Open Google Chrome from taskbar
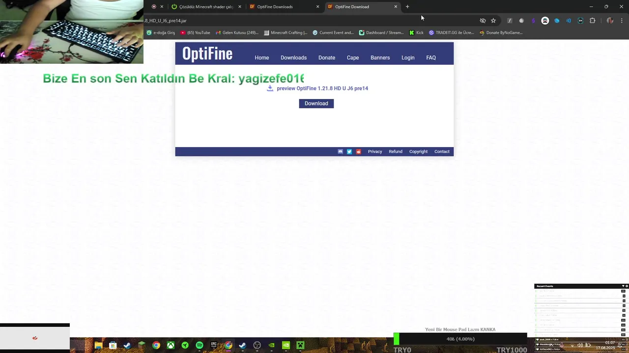This screenshot has height=353, width=629. pos(156,345)
